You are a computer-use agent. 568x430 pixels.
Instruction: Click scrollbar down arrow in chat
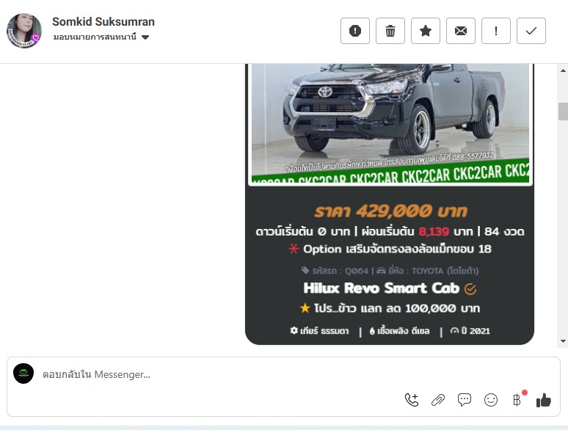563,341
